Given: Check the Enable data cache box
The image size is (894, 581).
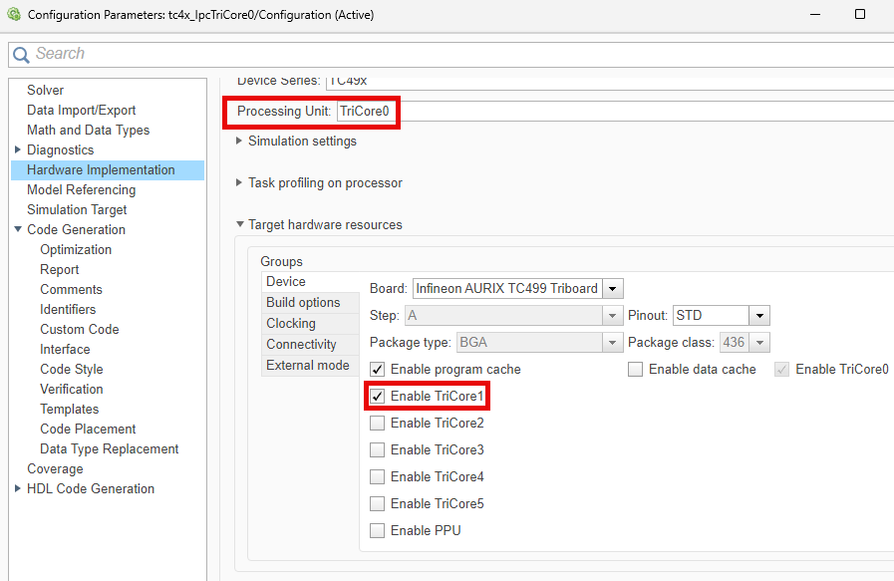Looking at the screenshot, I should tap(635, 369).
